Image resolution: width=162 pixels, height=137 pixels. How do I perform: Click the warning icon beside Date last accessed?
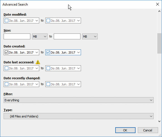click(38, 62)
